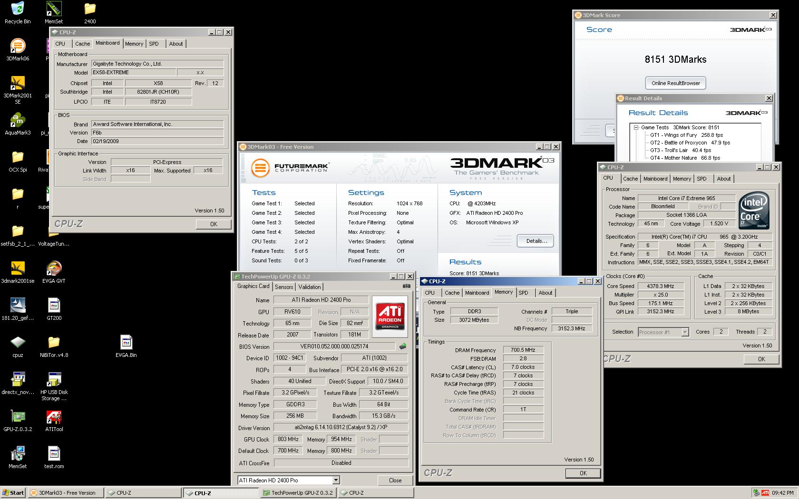Select Cache tab in CPU-Z processor window
Image resolution: width=799 pixels, height=499 pixels.
click(630, 179)
